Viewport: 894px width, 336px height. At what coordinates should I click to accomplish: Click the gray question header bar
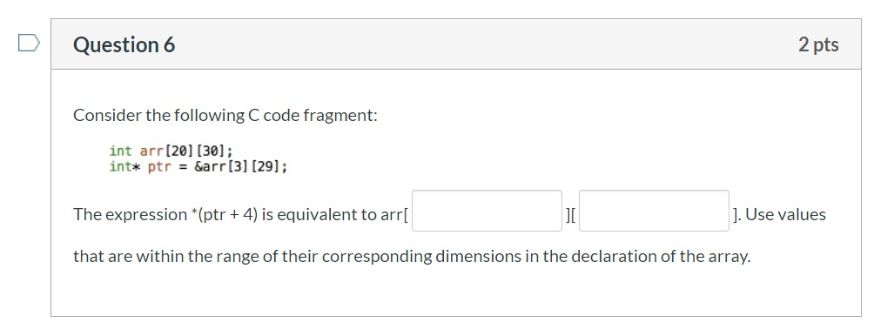(456, 44)
